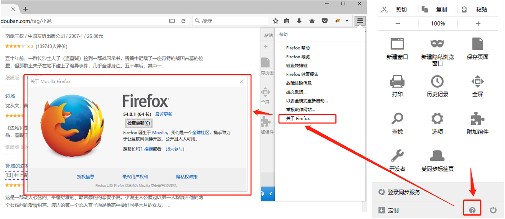Image resolution: width=505 pixels, height=219 pixels.
Task: Open Options gear icon in menu
Action: click(437, 119)
